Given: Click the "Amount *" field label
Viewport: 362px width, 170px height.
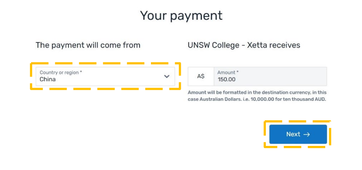Looking at the screenshot, I should pos(228,72).
